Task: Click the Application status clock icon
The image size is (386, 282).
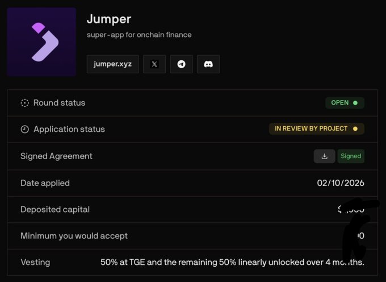Action: pyautogui.click(x=24, y=129)
